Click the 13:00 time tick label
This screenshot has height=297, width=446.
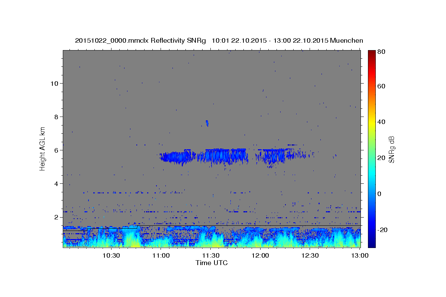coord(359,255)
